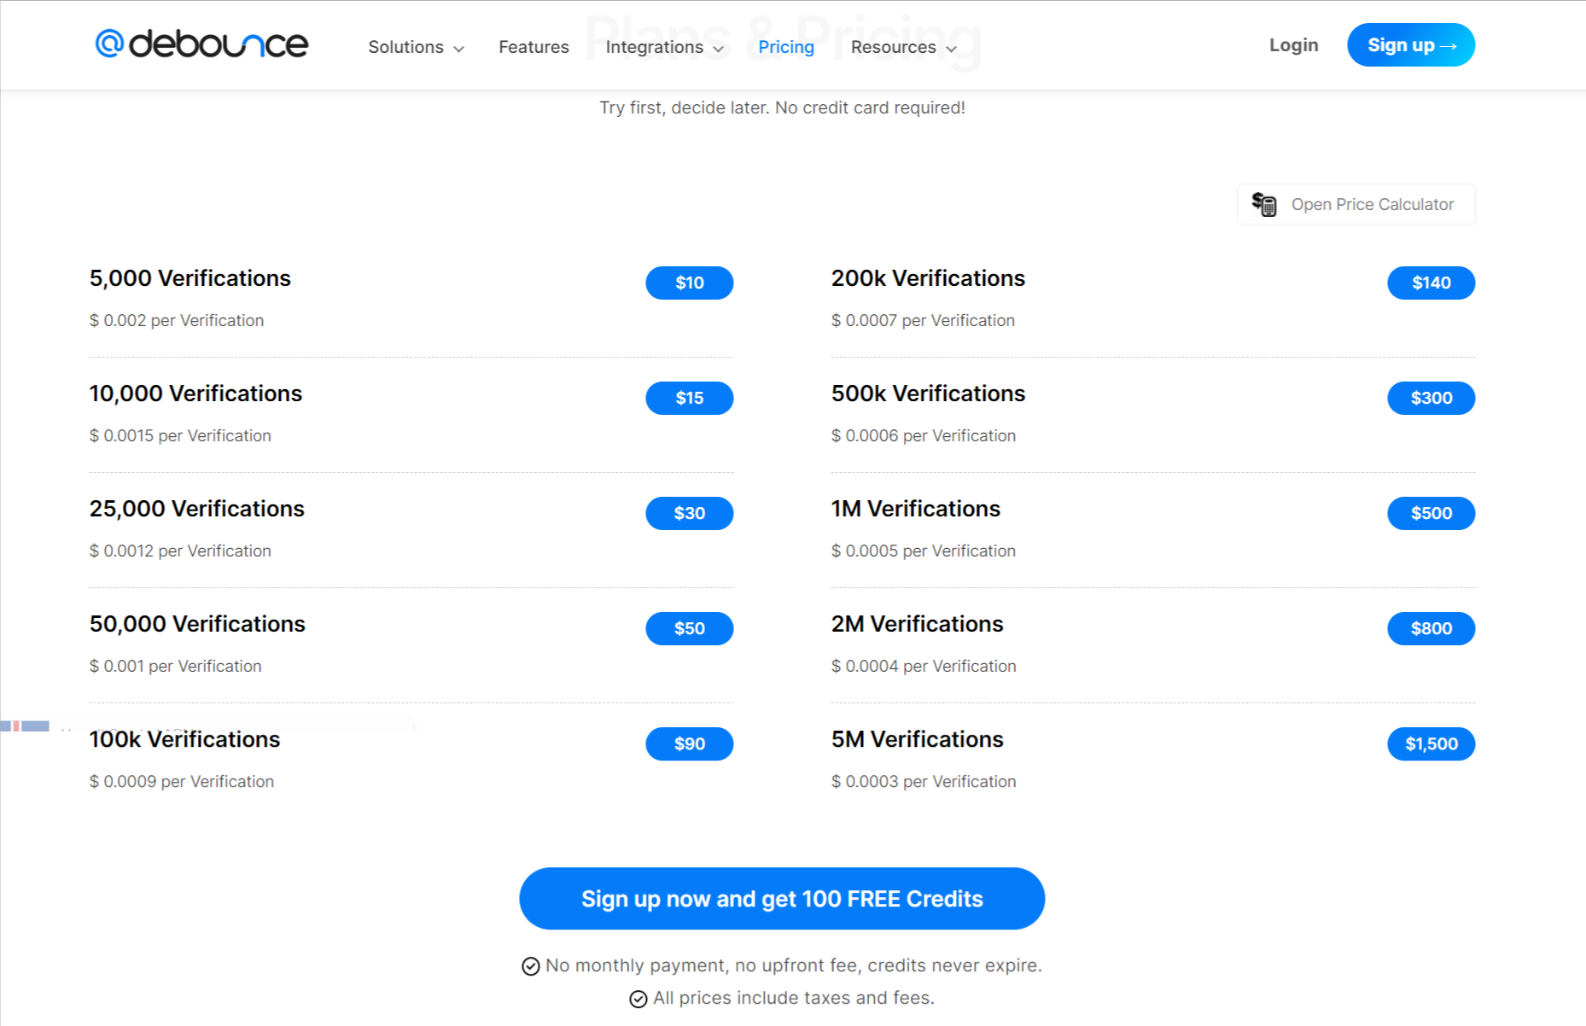Click Sign up now for 100 FREE Credits
Viewport: 1586px width, 1026px height.
pos(782,898)
